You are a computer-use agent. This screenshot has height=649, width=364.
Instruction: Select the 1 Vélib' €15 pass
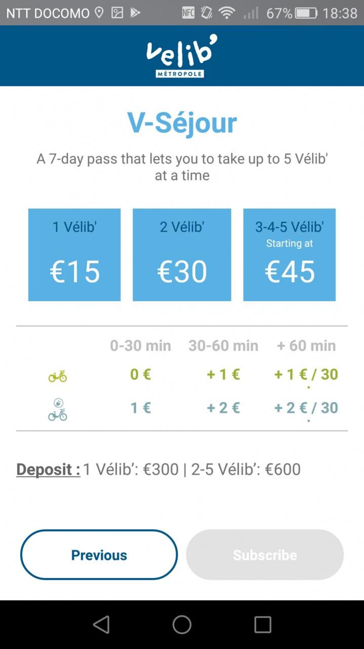(x=74, y=255)
